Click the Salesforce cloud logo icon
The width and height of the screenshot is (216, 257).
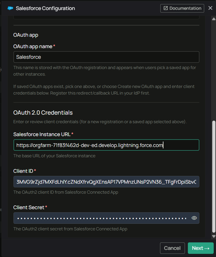[x=10, y=8]
